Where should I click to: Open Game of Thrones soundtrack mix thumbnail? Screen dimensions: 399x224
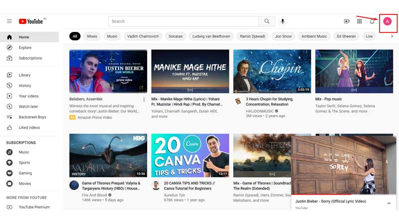(x=262, y=155)
